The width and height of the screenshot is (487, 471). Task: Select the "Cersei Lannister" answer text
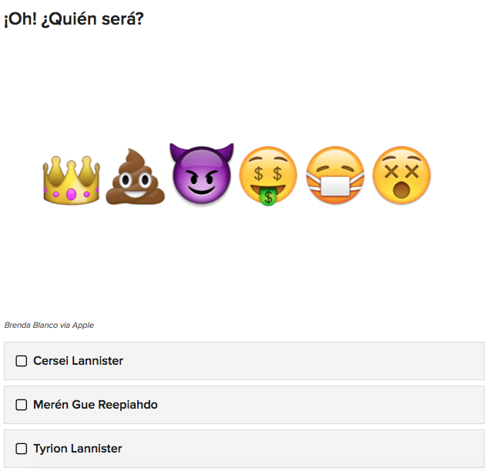click(78, 361)
